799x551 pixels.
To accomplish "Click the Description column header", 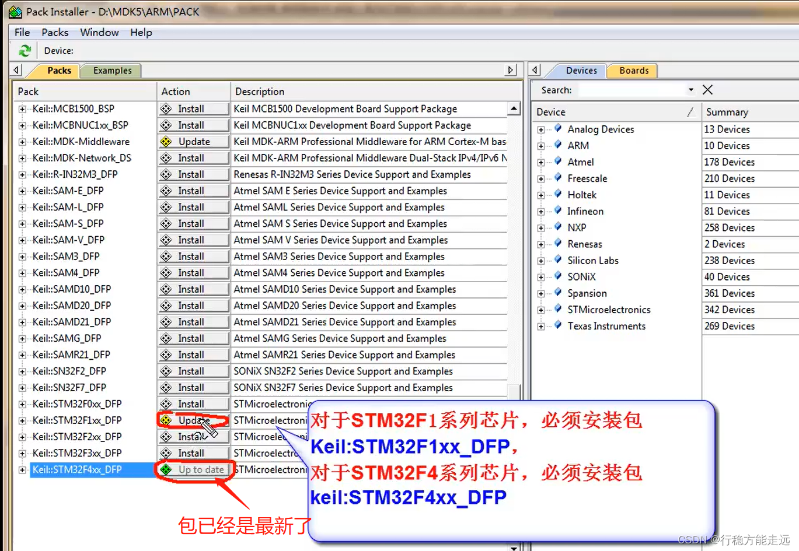I will pos(376,92).
